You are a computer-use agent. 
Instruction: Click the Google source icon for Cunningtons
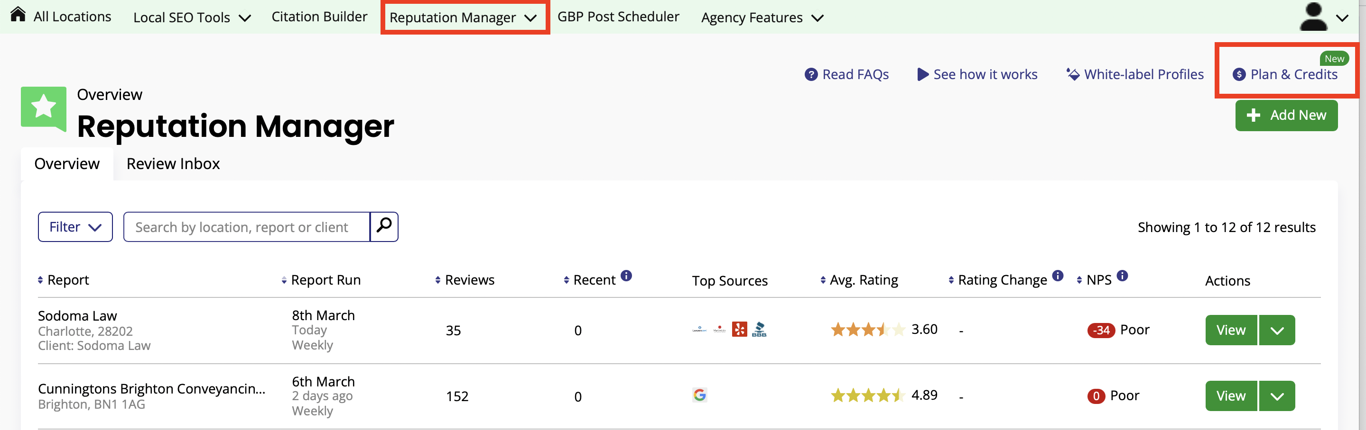pyautogui.click(x=699, y=395)
